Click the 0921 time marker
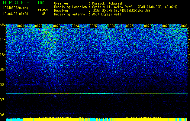This screenshot has width=190, height=121. 21,26
